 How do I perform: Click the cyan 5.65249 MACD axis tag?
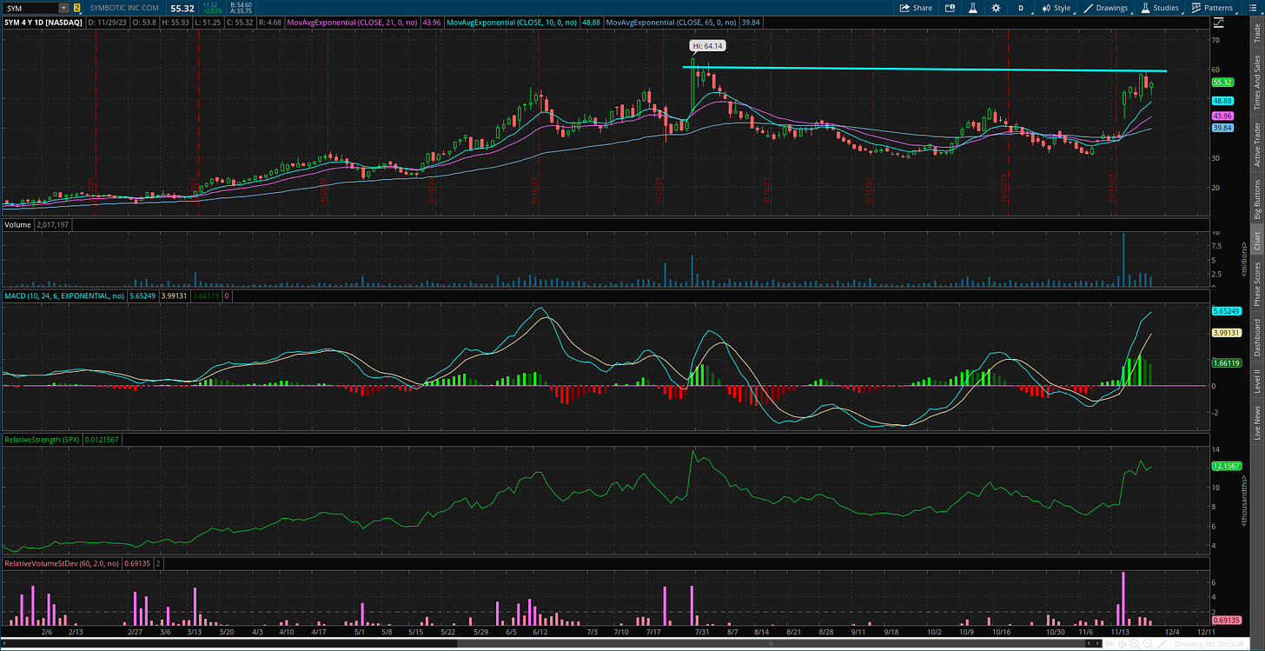(1225, 311)
